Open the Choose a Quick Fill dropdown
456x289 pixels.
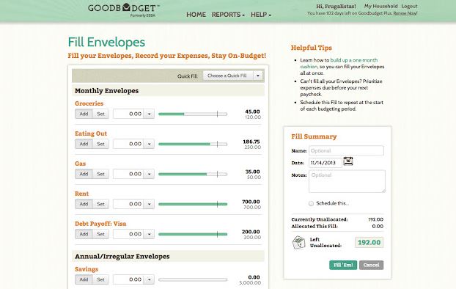pyautogui.click(x=232, y=76)
